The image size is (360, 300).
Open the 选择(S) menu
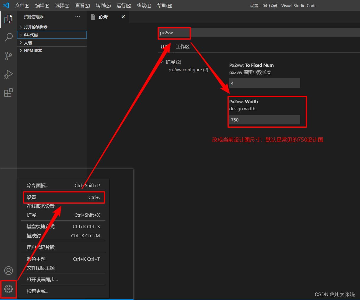pyautogui.click(x=62, y=6)
